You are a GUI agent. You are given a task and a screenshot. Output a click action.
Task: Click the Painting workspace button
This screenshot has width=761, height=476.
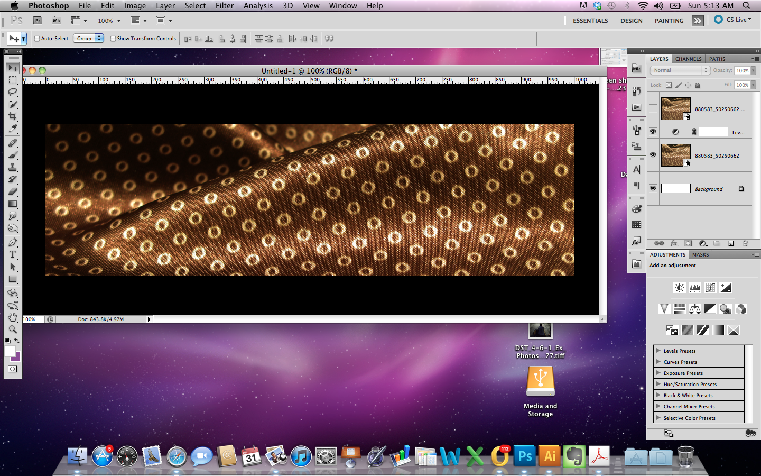(x=669, y=21)
